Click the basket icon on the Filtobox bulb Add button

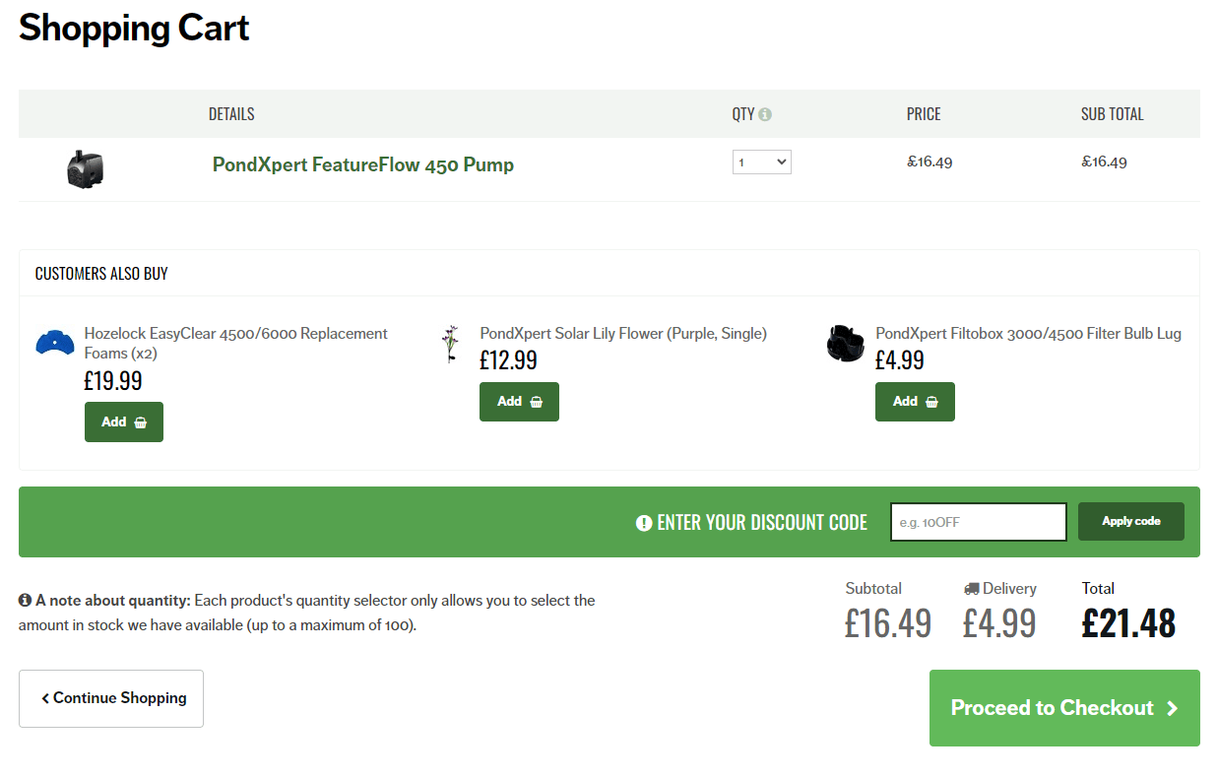930,401
